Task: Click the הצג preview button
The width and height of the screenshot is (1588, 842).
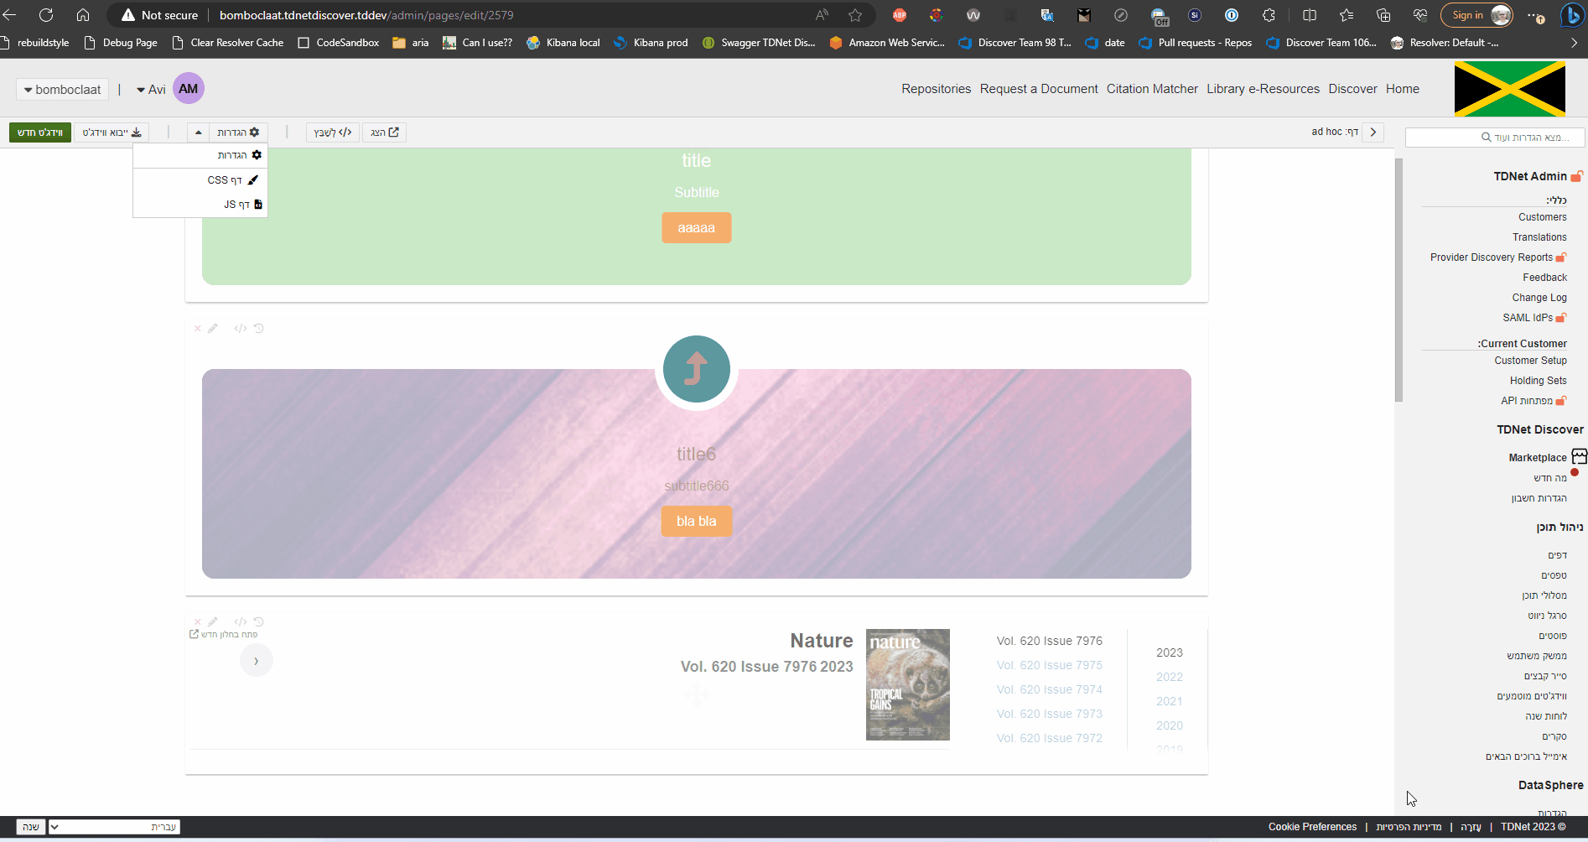Action: pos(384,132)
